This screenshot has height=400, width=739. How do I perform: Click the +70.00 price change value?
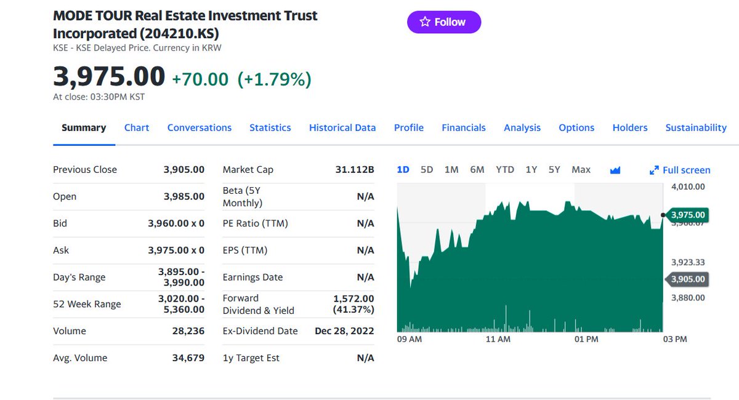[200, 79]
